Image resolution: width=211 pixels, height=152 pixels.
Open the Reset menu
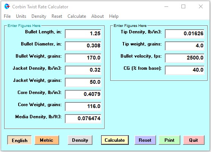pos(57,16)
